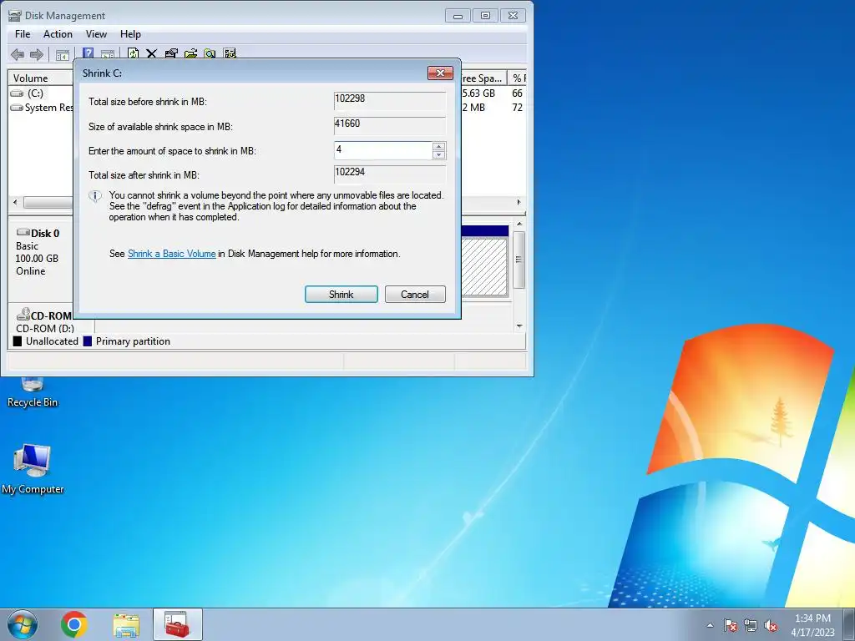Show hidden tray icons arrow
Screen dimensions: 855x641
click(x=710, y=625)
